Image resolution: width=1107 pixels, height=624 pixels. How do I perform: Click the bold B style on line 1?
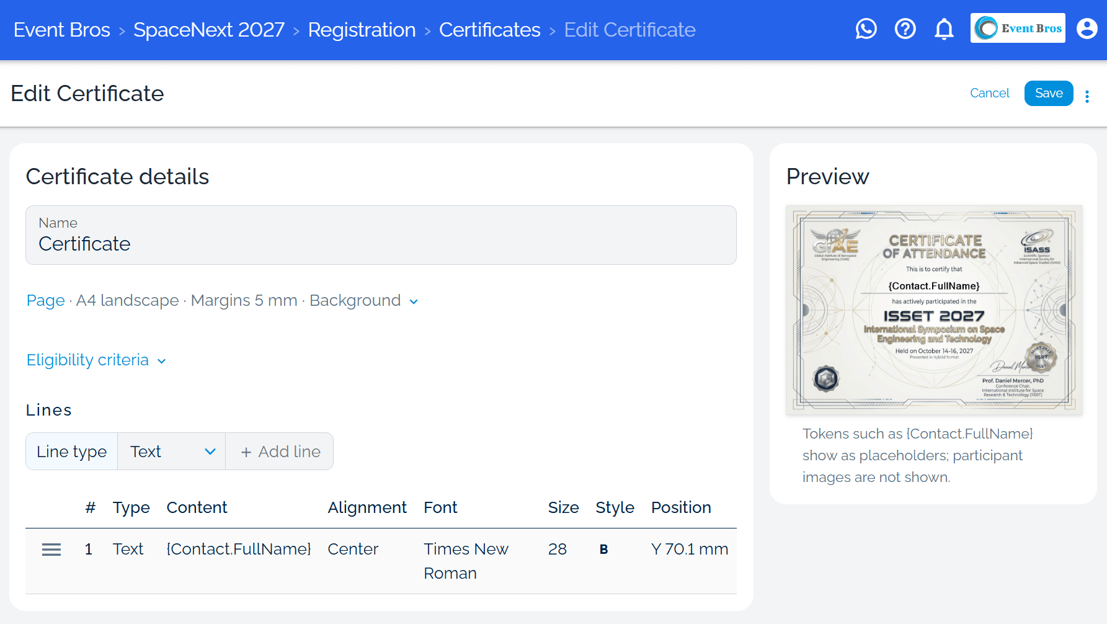point(603,549)
